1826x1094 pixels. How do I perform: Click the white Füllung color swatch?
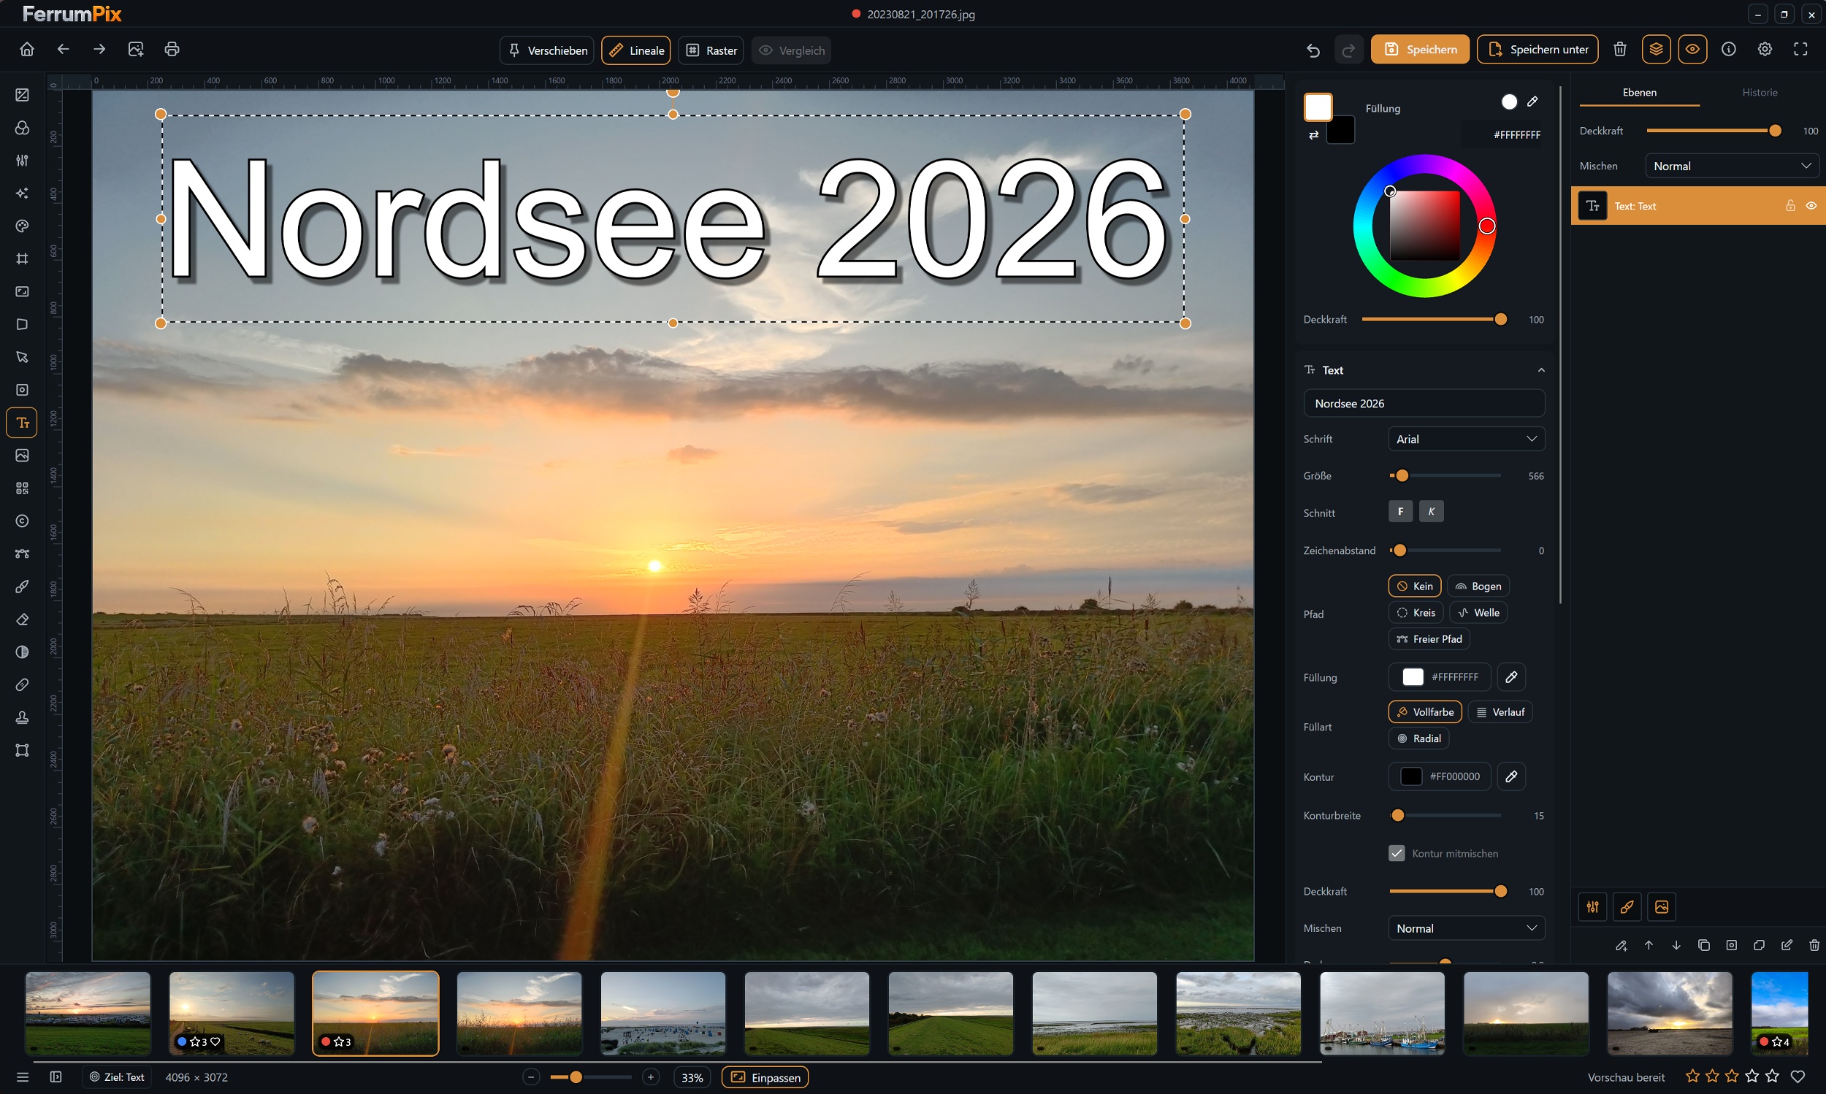click(x=1413, y=677)
